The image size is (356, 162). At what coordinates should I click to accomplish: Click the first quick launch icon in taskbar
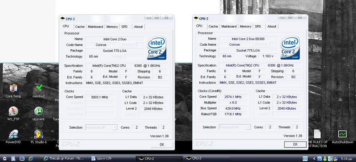[4, 158]
